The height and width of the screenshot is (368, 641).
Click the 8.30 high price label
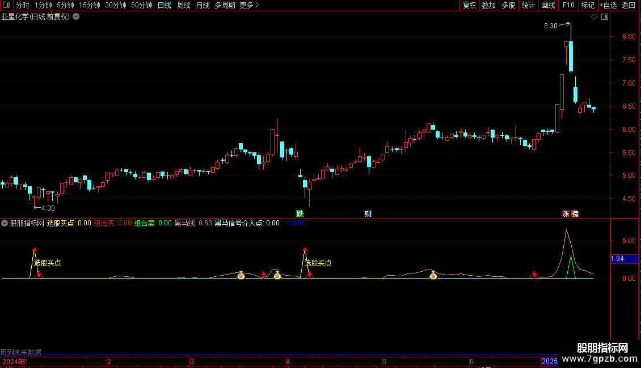pyautogui.click(x=551, y=25)
